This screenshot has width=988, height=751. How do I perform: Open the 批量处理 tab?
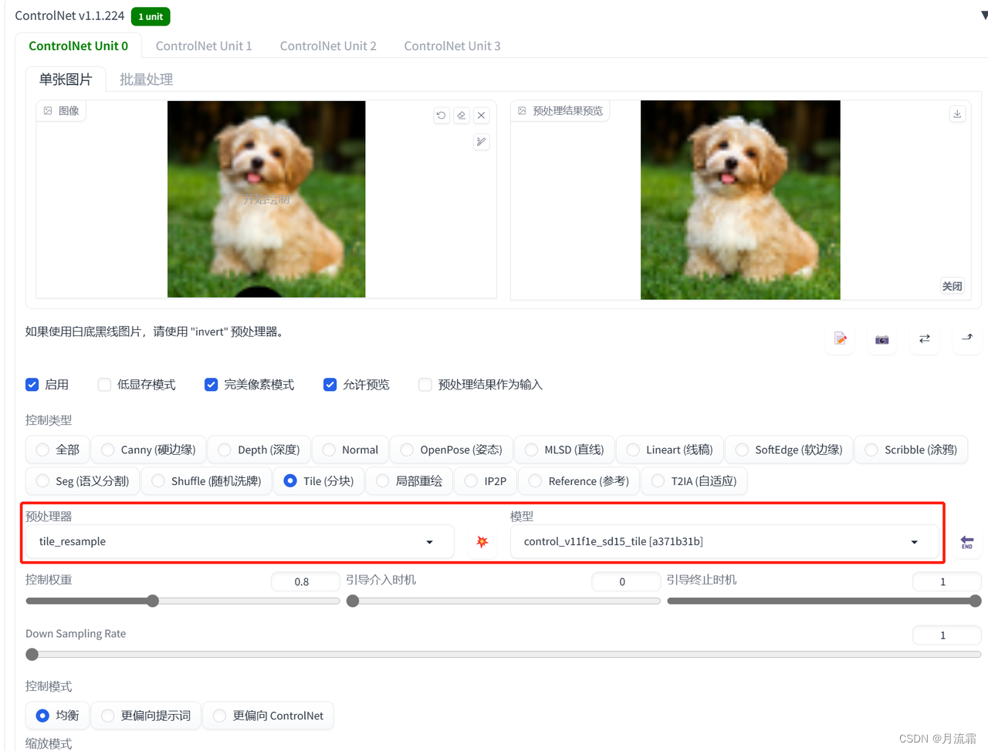tap(146, 79)
